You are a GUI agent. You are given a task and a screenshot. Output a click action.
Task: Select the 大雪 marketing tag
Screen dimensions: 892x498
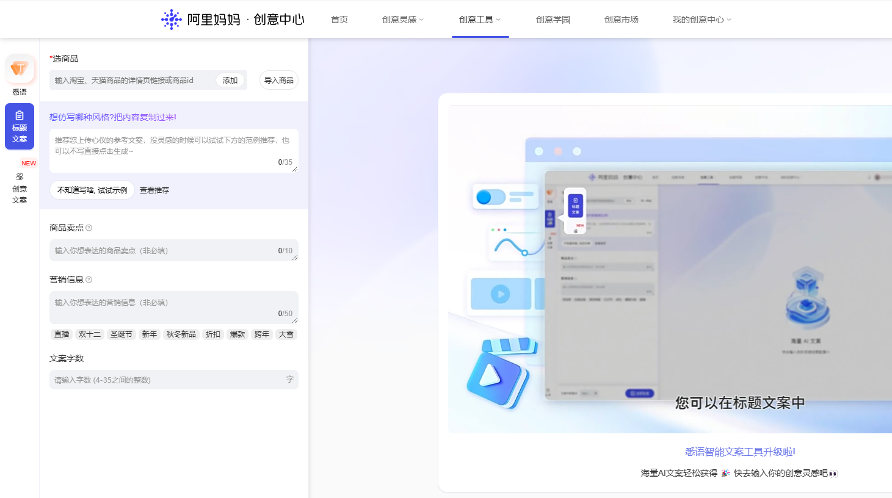[x=286, y=334]
